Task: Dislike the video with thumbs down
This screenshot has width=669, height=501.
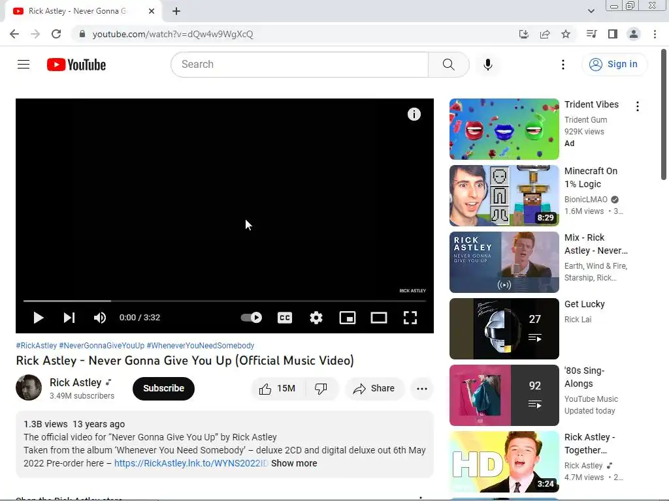Action: pos(321,389)
